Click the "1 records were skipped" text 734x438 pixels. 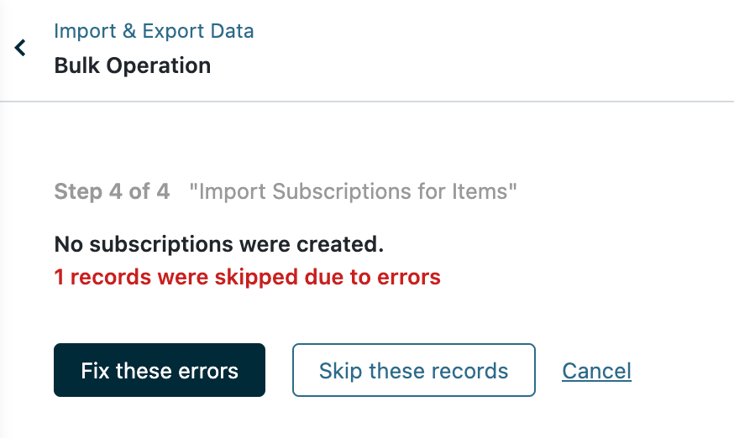point(247,277)
